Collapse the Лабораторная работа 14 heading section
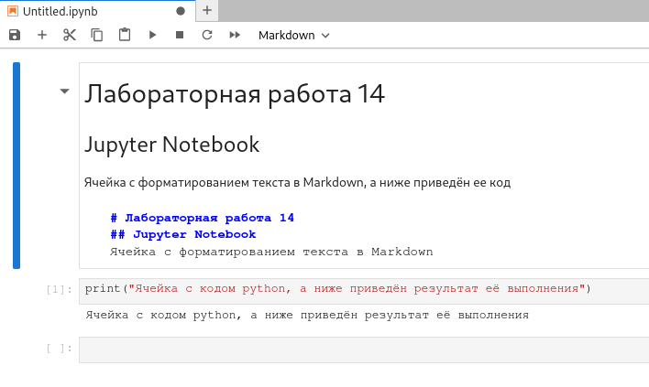 pyautogui.click(x=64, y=91)
